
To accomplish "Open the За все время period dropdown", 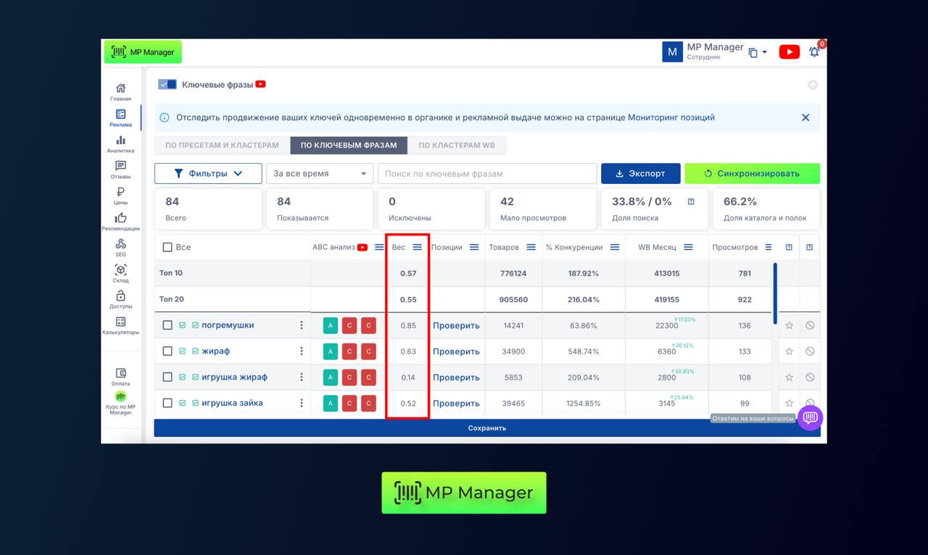I will 319,174.
